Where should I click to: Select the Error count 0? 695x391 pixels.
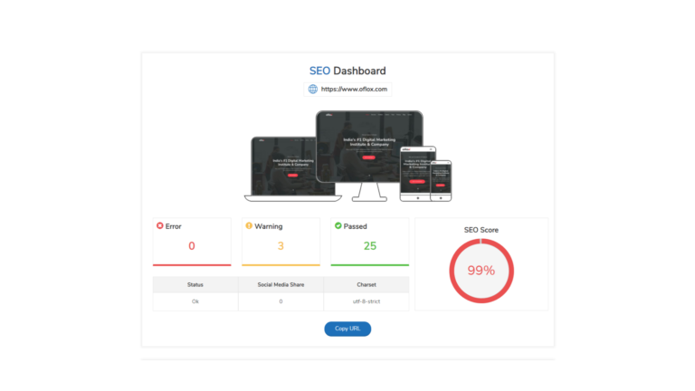[192, 246]
